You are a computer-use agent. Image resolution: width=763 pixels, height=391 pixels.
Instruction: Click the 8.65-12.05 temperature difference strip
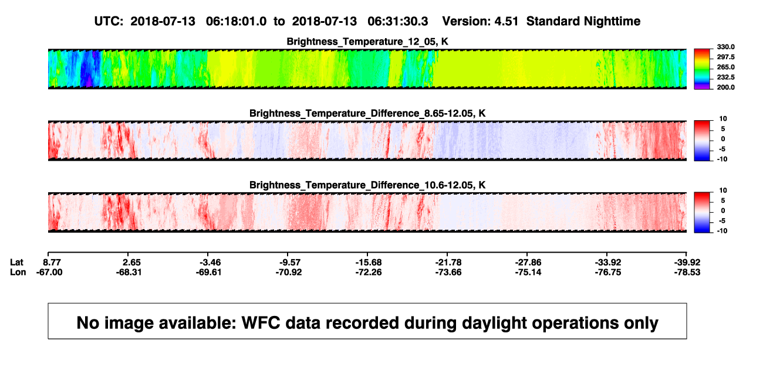click(367, 141)
